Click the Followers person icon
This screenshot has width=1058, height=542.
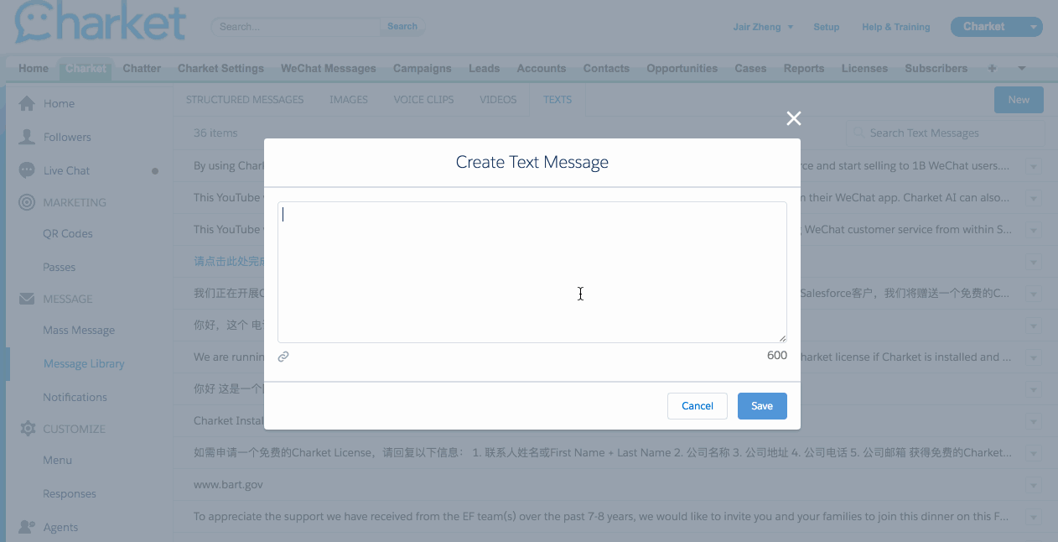(27, 137)
